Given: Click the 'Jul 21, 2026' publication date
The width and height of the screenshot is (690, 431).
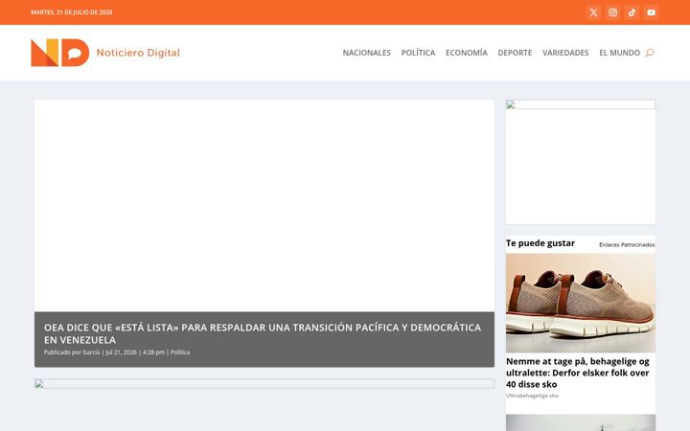Looking at the screenshot, I should (121, 352).
